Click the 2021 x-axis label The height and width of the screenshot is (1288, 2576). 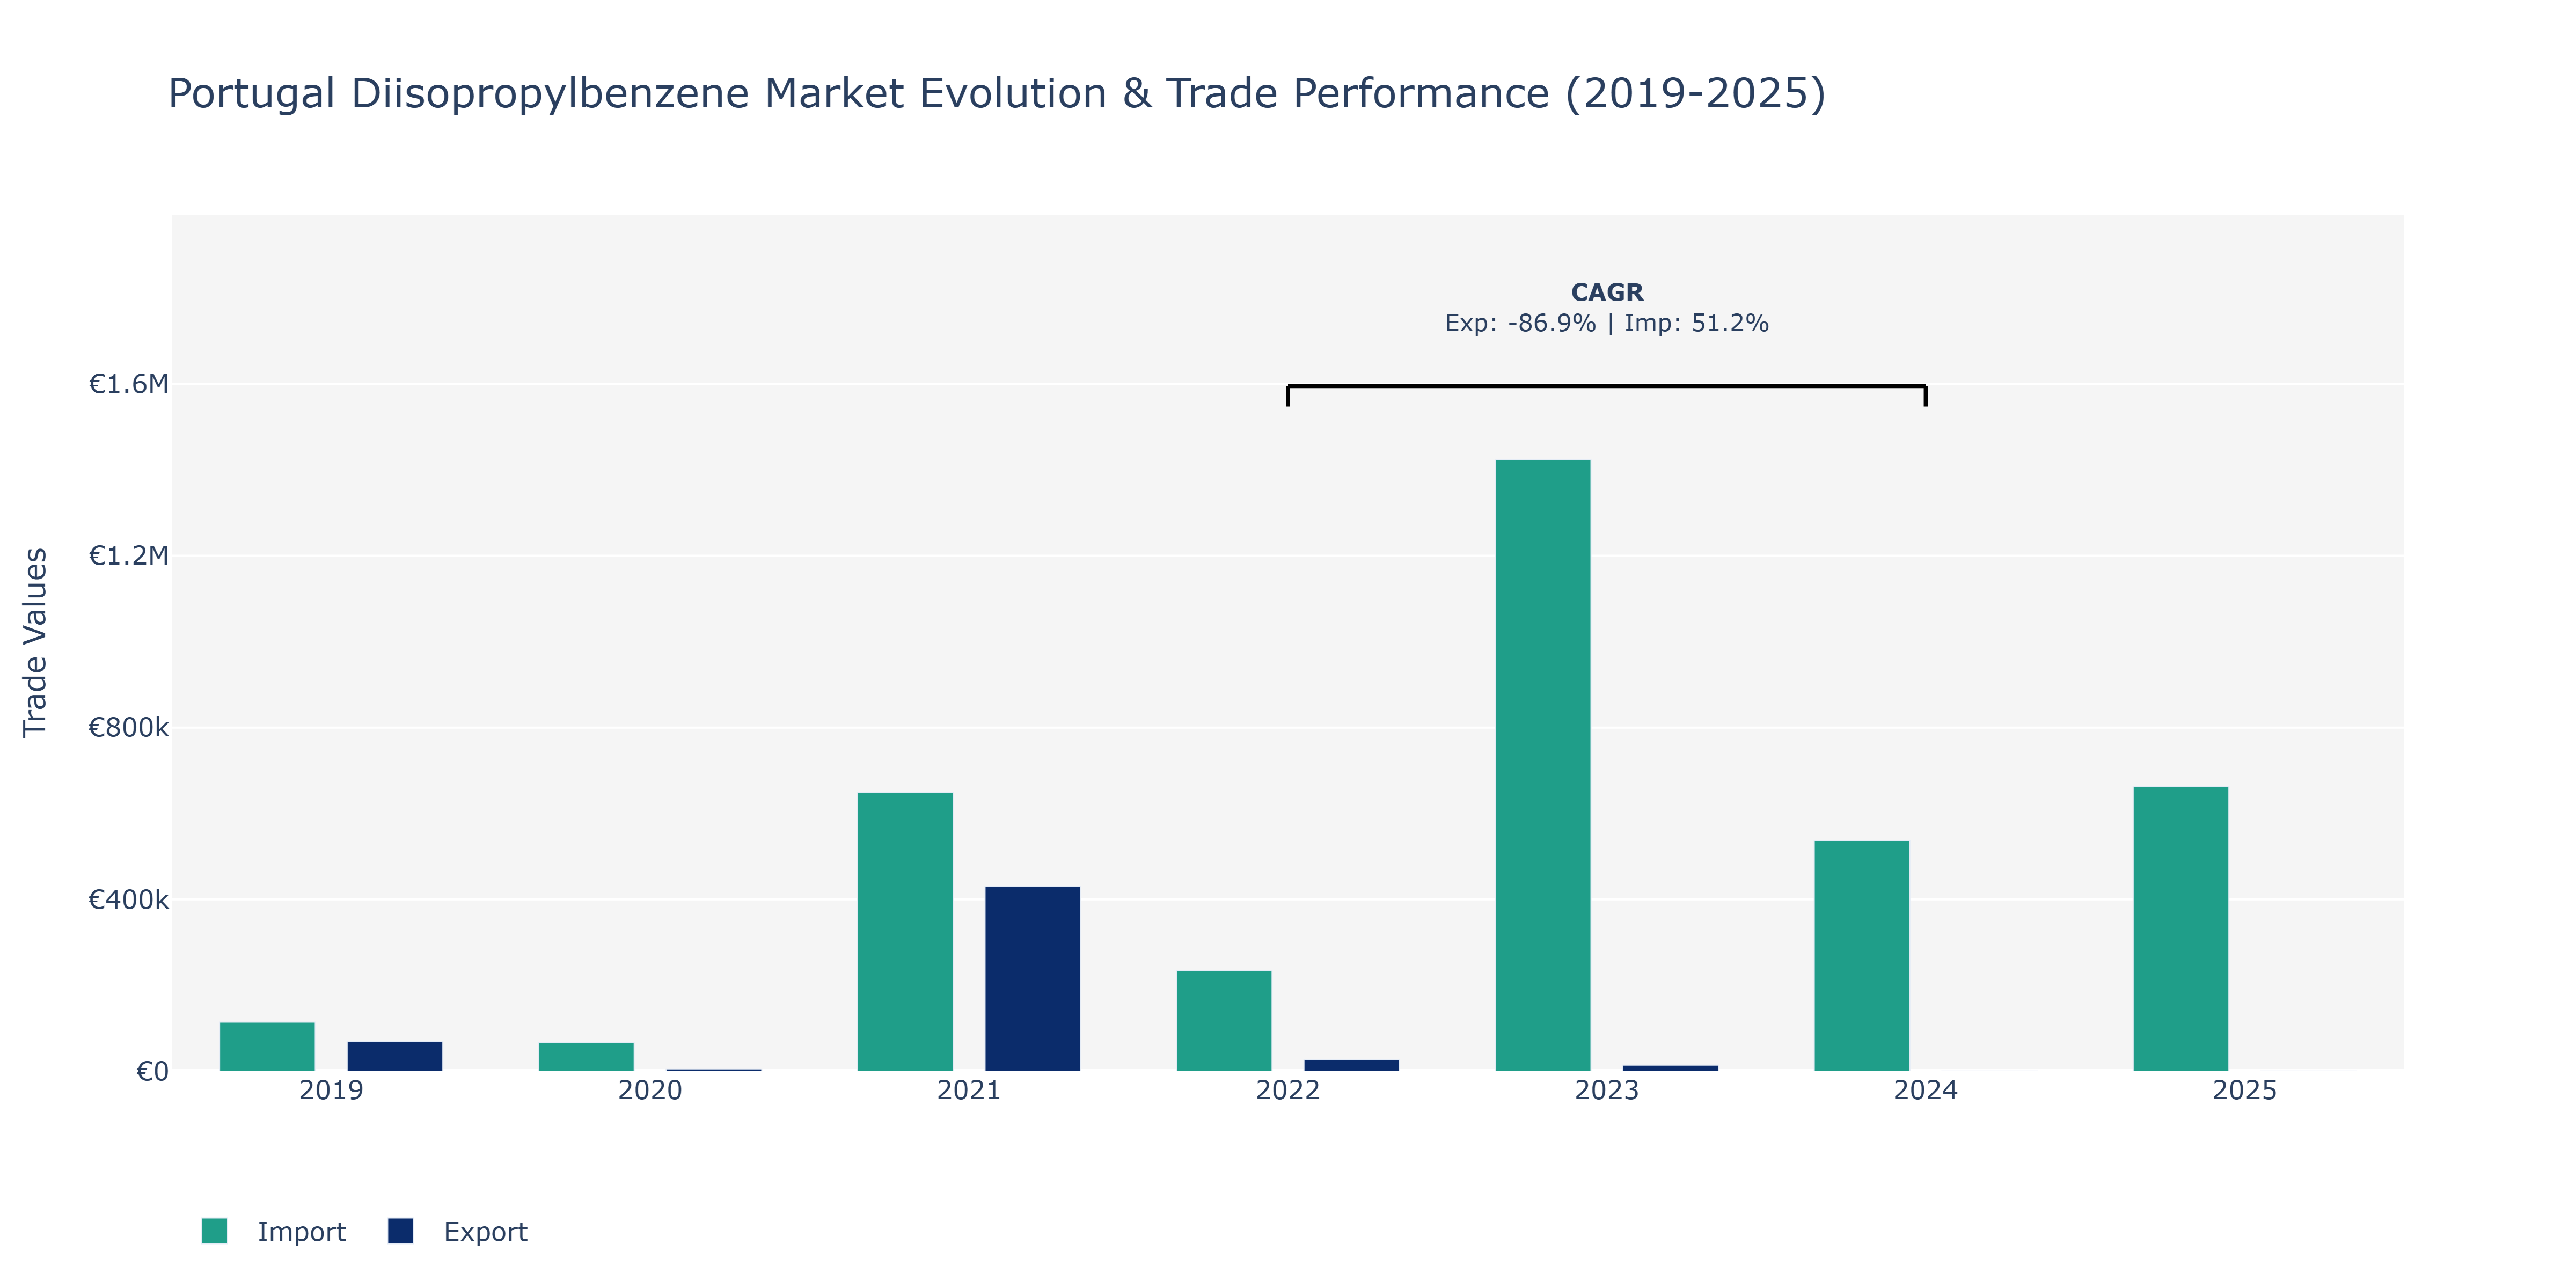(969, 1090)
